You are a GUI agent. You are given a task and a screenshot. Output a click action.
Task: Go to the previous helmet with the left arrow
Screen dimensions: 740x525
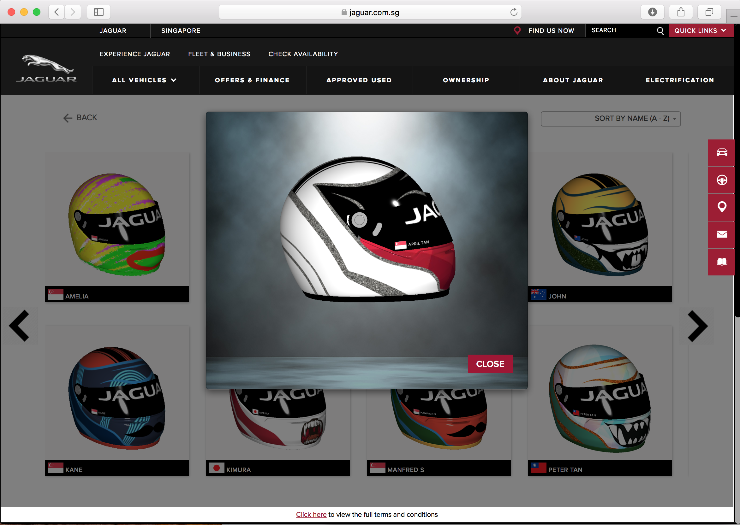pyautogui.click(x=19, y=326)
